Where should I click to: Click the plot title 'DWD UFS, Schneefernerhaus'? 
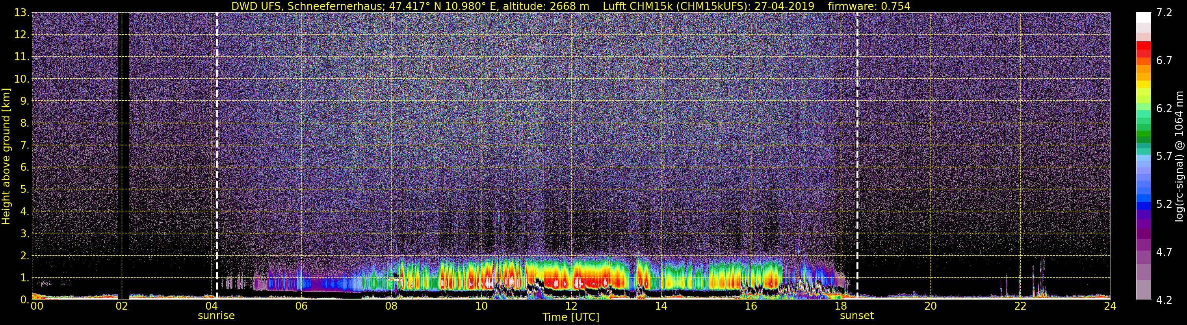(307, 6)
